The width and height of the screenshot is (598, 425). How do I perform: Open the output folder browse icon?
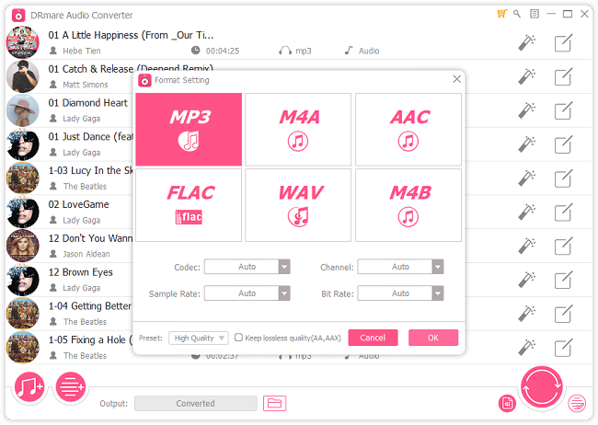point(273,403)
